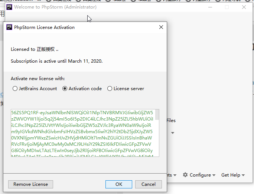Click the dropdown arrow below Files
This screenshot has height=194, width=254.
(173, 133)
